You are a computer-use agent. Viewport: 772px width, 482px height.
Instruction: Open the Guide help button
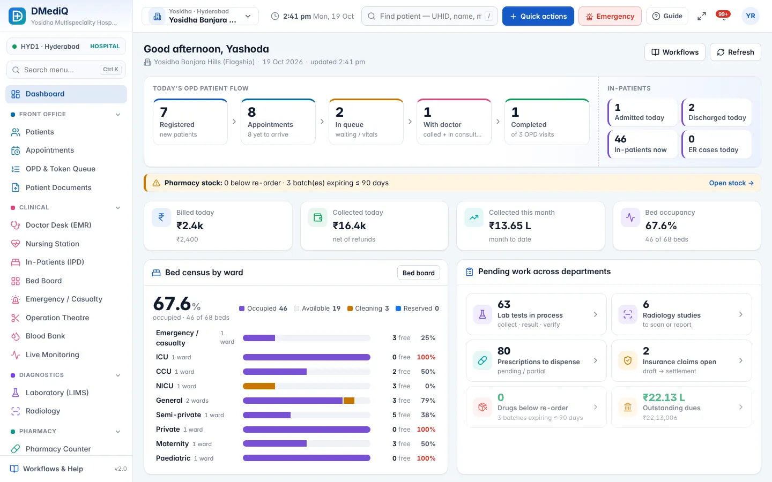click(x=667, y=16)
